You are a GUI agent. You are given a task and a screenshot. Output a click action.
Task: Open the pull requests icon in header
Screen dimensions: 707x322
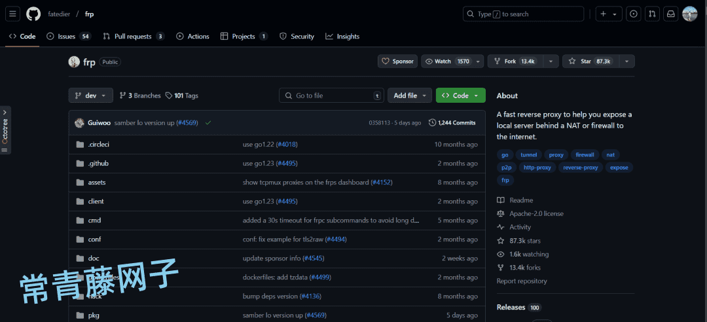(652, 14)
